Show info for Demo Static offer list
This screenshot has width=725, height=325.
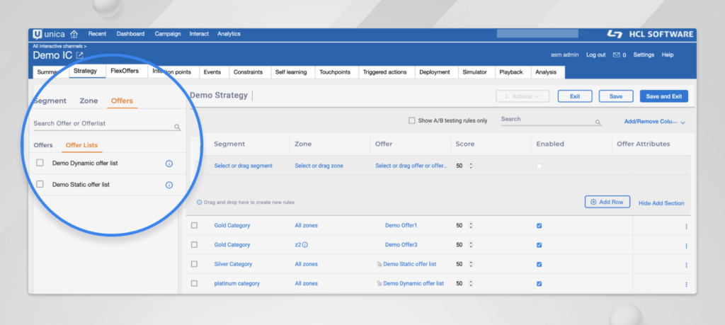click(169, 185)
